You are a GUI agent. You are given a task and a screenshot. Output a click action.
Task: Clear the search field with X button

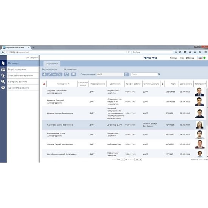tap(159, 74)
